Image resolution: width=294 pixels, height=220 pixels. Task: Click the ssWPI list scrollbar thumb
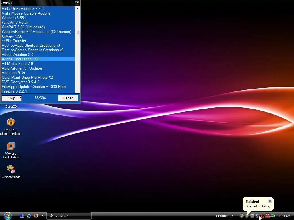(77, 32)
